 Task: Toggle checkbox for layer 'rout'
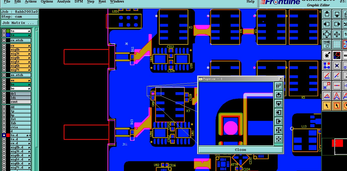[x=4, y=102]
